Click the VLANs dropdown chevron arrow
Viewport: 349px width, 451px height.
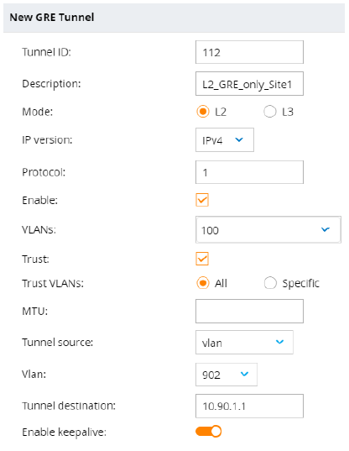[326, 229]
